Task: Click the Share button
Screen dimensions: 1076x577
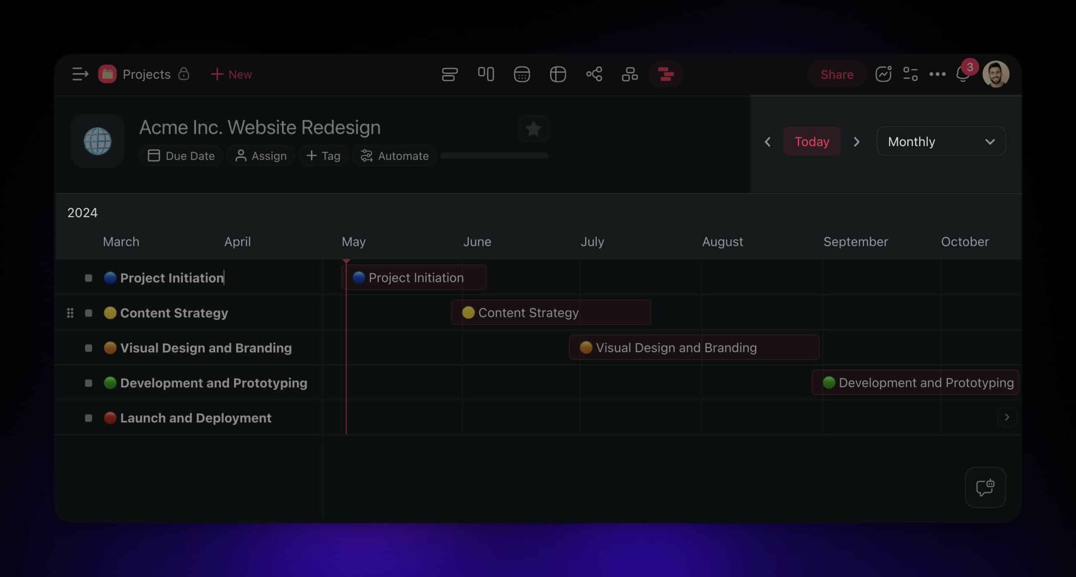Action: tap(836, 74)
